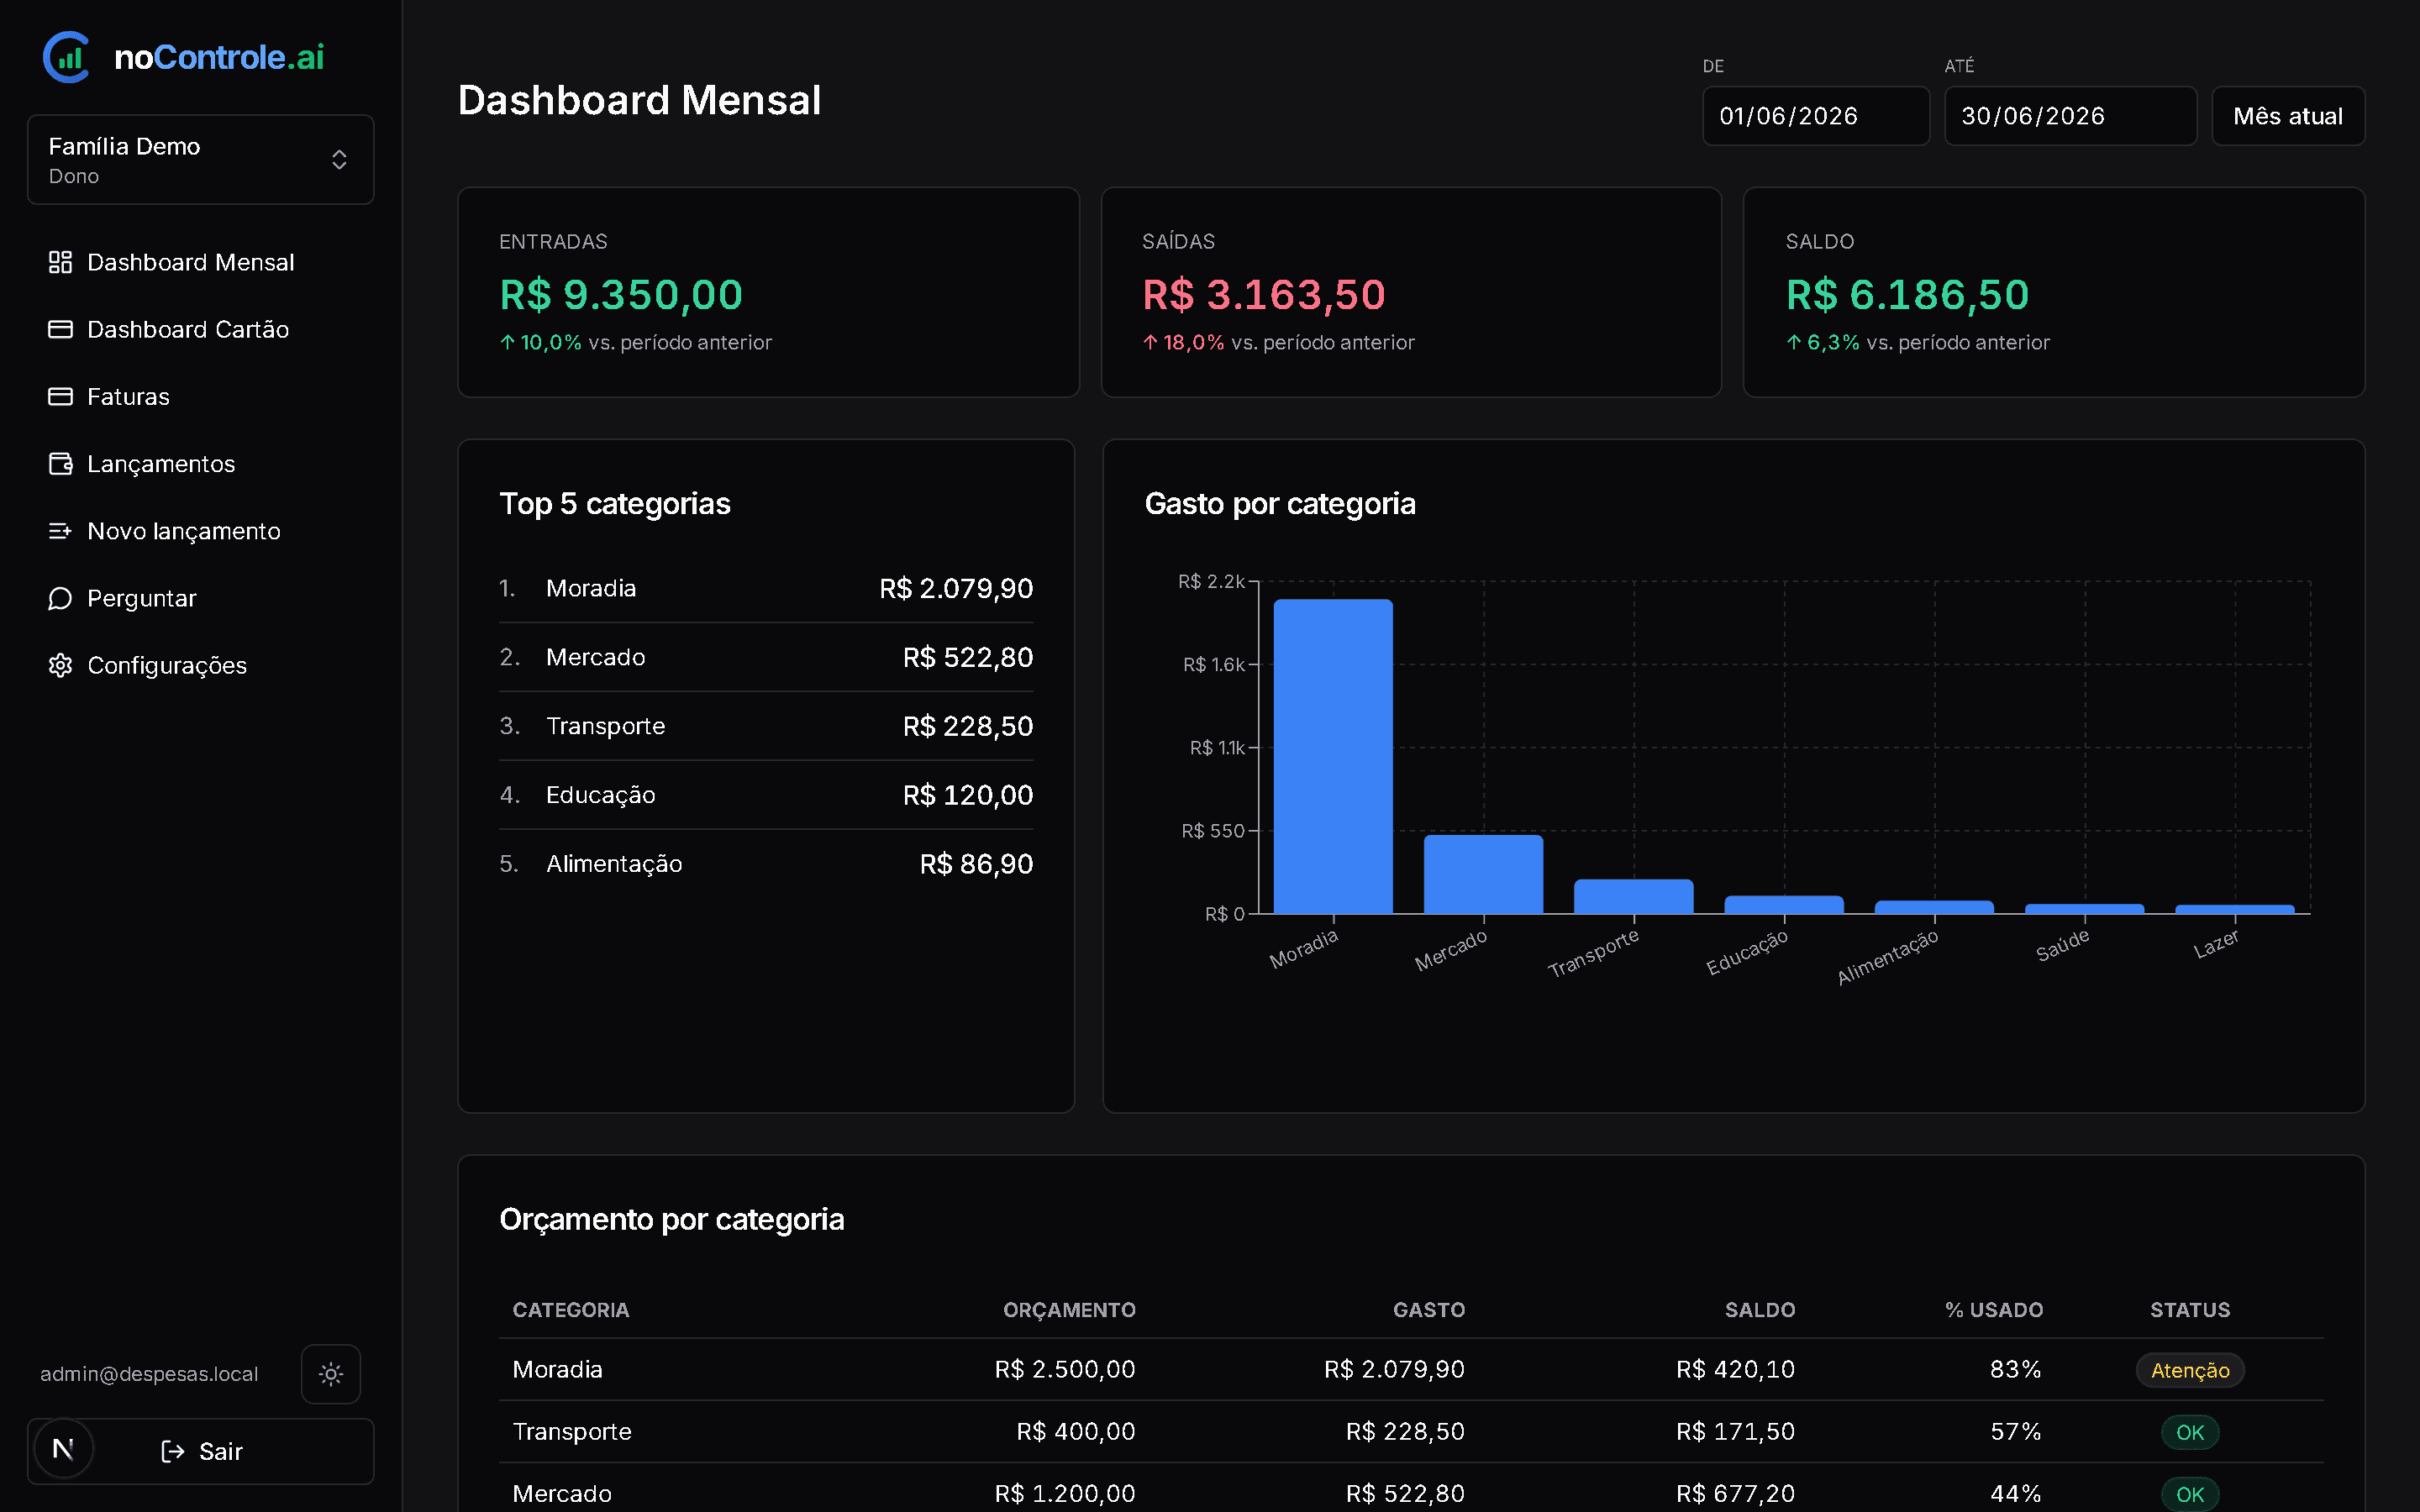
Task: Click the 57% used value for Transporte
Action: pos(2016,1432)
